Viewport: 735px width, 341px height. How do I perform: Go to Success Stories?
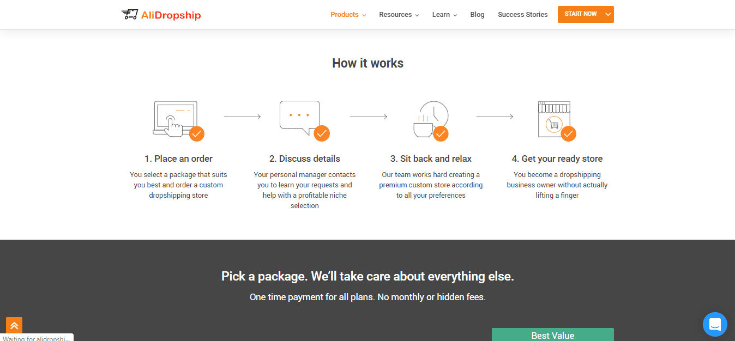tap(522, 15)
